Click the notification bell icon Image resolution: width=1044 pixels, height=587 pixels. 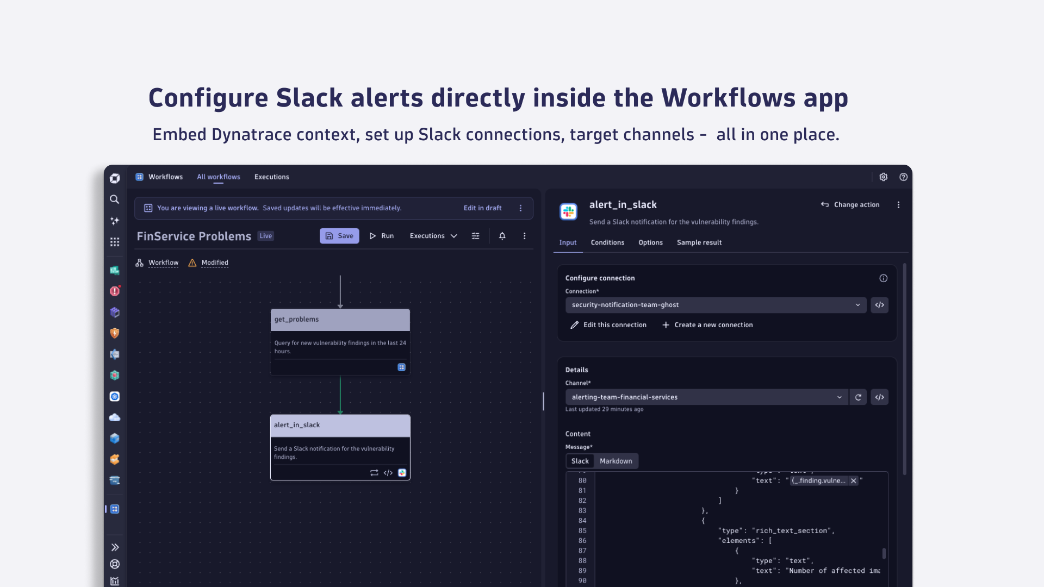click(x=502, y=236)
